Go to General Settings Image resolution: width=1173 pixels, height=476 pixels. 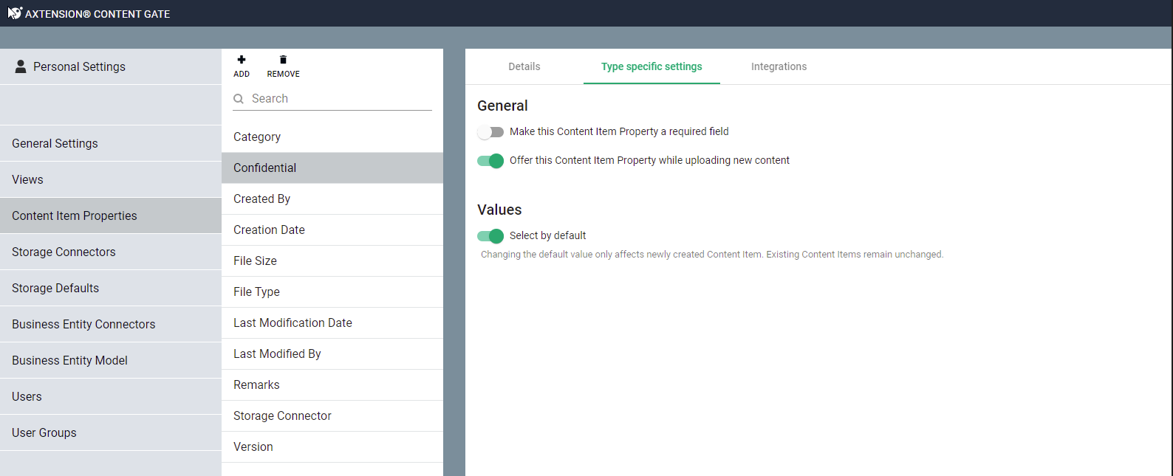tap(55, 144)
